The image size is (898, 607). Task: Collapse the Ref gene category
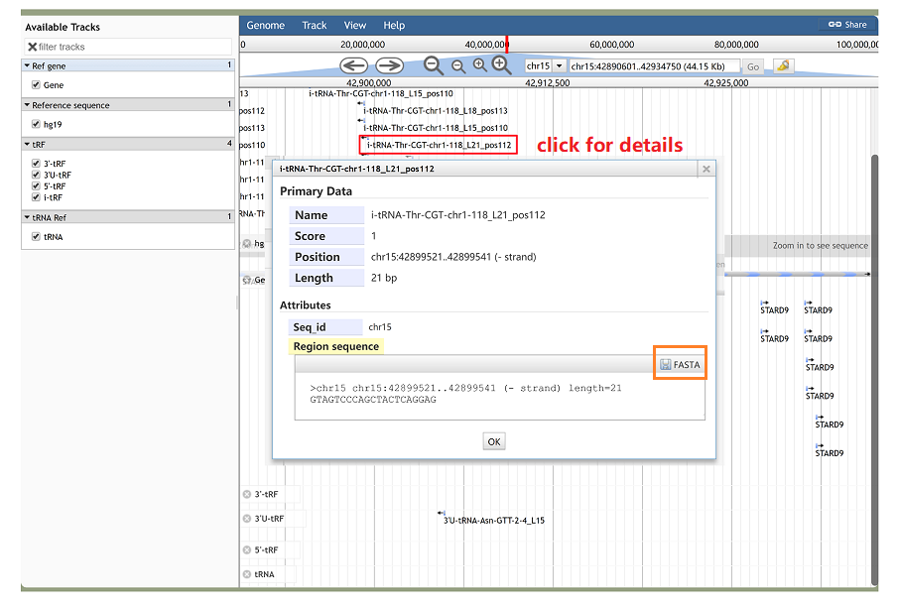(x=28, y=65)
